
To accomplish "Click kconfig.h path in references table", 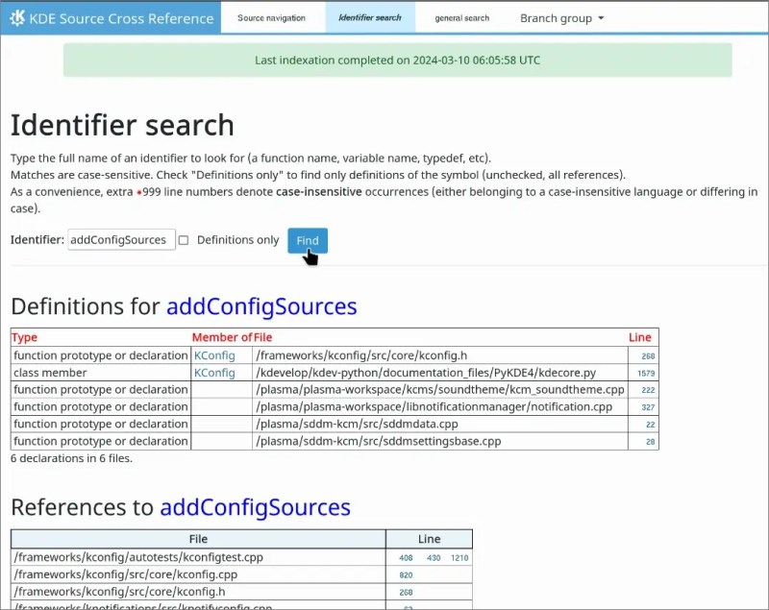I will [x=119, y=592].
